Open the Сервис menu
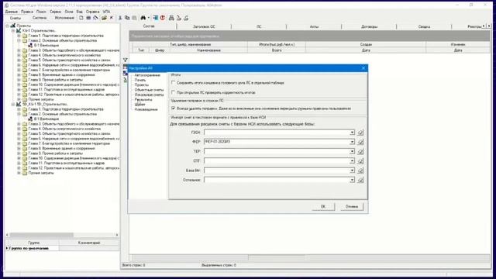 pos(55,12)
